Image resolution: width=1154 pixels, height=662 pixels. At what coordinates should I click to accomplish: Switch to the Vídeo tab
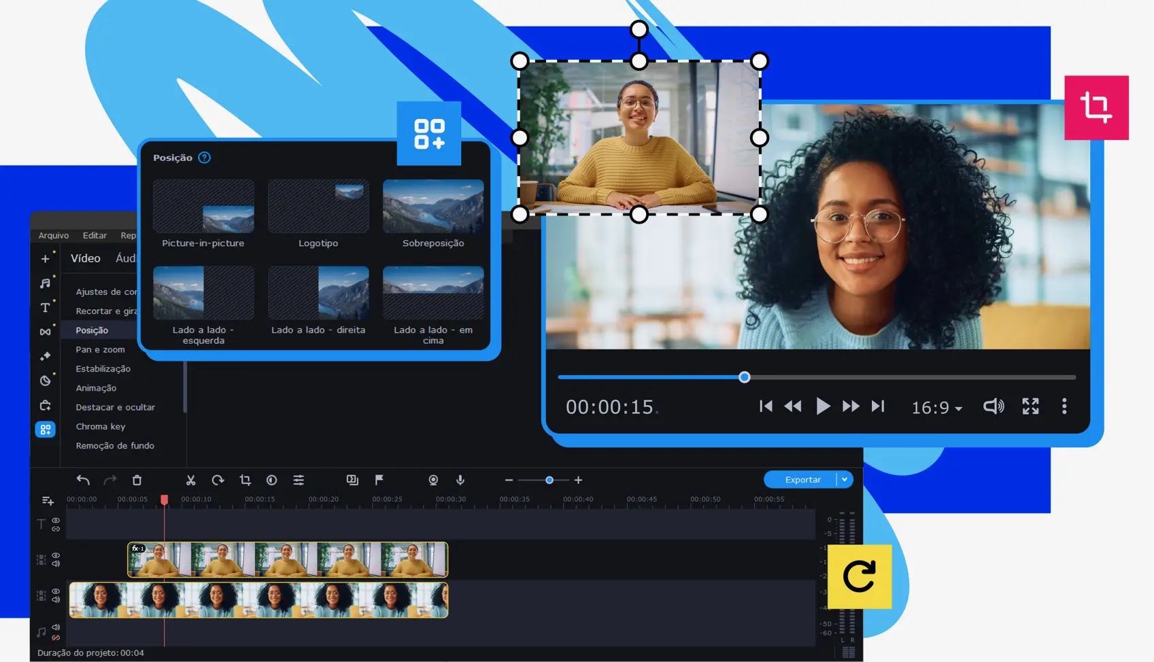[85, 258]
